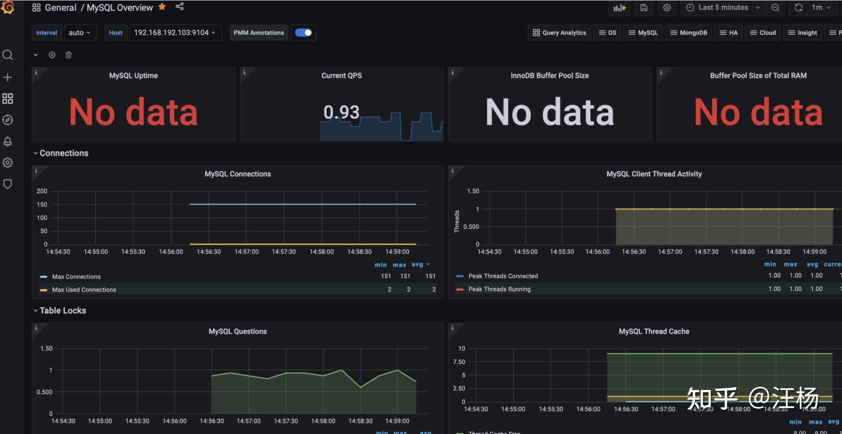
Task: Open the Alerting bell icon
Action: tap(7, 141)
